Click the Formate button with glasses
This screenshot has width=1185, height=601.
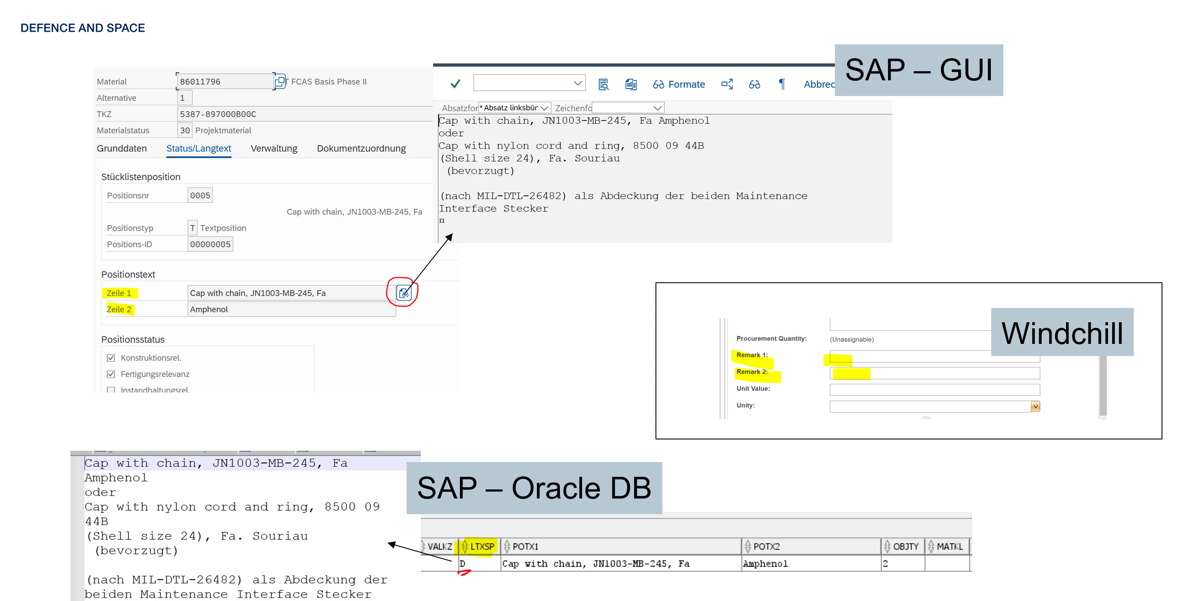tap(679, 84)
